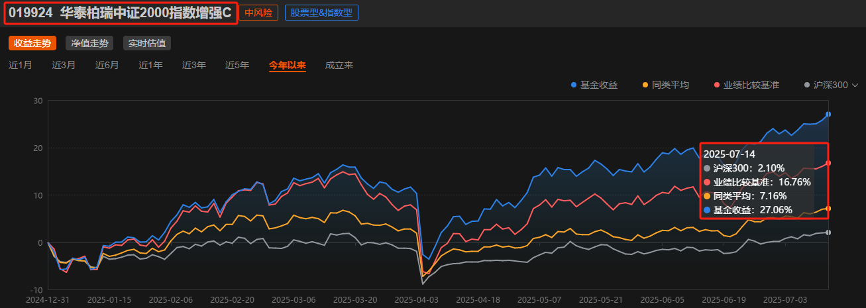Screen dimensions: 866x308
Task: Click tooltip value 沪深300: 2.10%
Action: 744,168
